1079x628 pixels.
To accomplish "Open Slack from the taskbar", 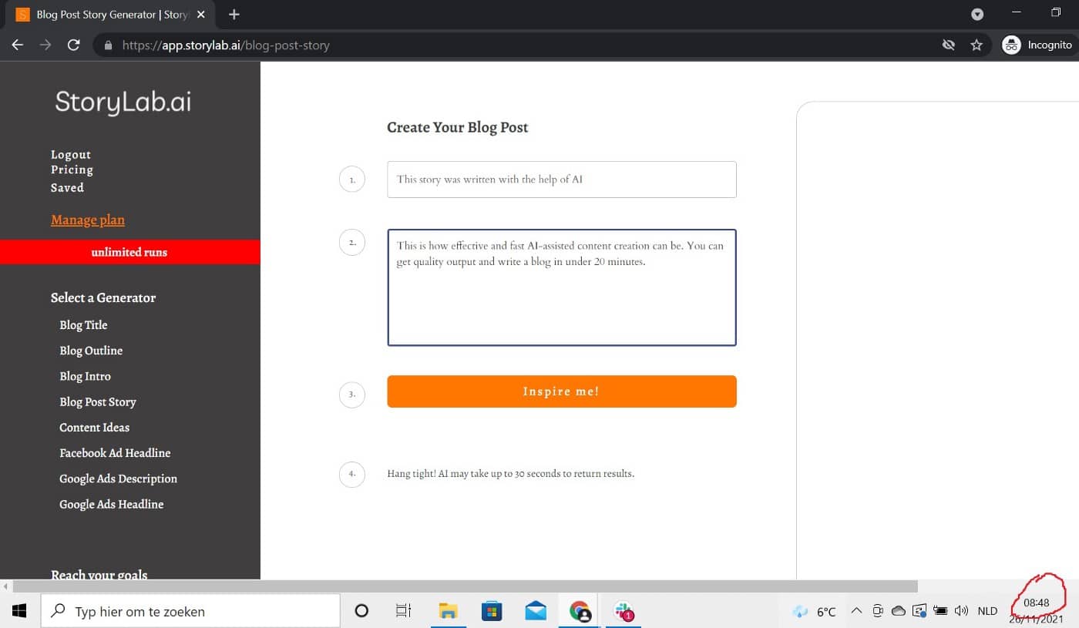I will (x=624, y=612).
